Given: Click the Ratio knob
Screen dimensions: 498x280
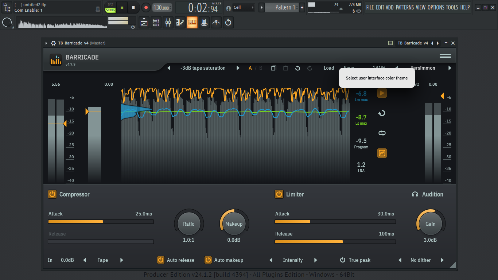Looking at the screenshot, I should coord(189,224).
